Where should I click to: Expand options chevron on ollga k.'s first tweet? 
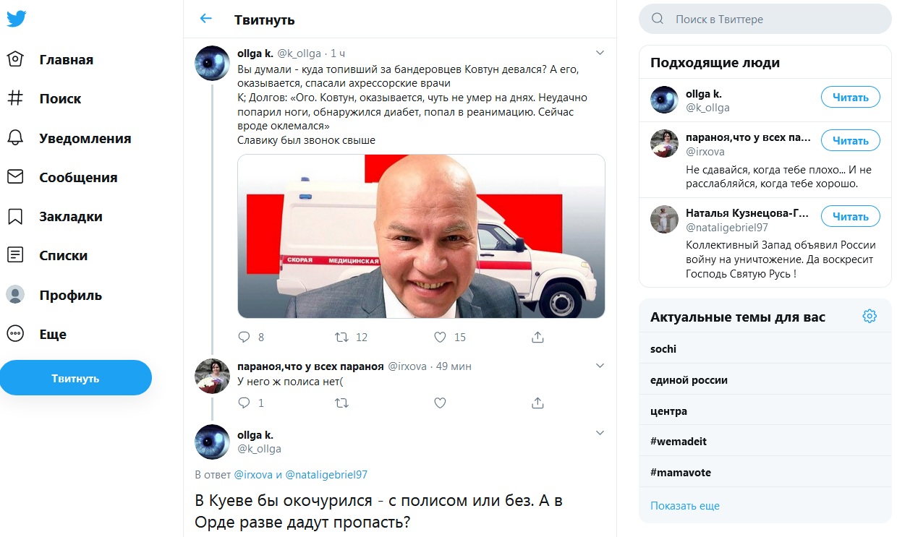pos(600,53)
